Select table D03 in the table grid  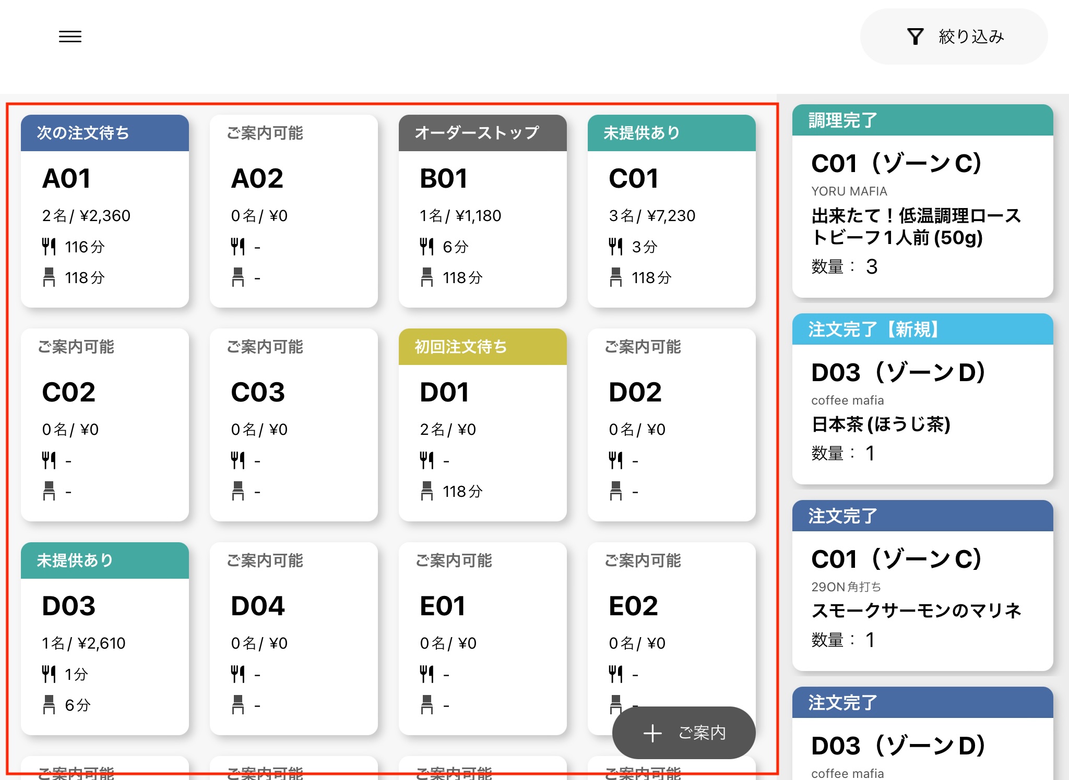click(105, 639)
